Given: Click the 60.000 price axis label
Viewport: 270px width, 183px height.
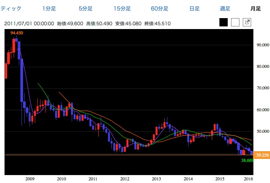Looking at the screenshot, I should click(x=263, y=110).
